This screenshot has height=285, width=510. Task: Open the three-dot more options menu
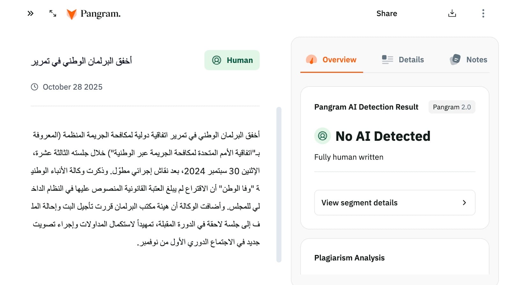click(x=483, y=13)
